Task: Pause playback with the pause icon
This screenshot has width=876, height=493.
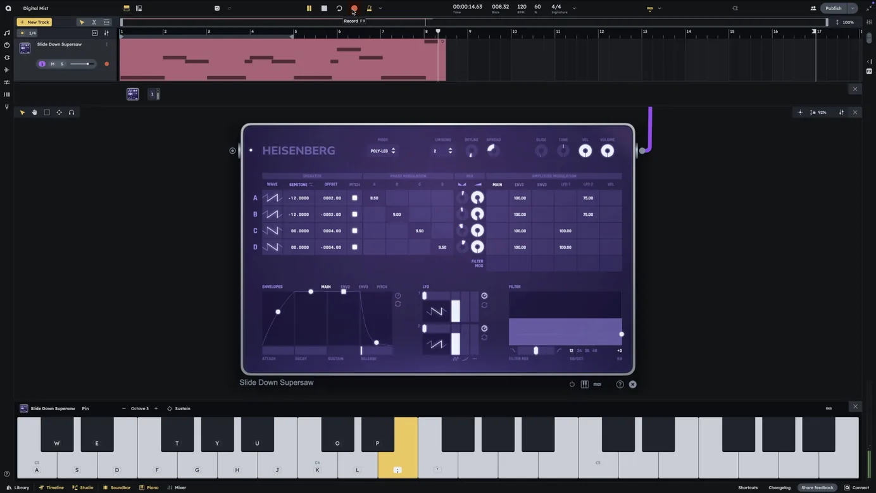Action: point(309,8)
